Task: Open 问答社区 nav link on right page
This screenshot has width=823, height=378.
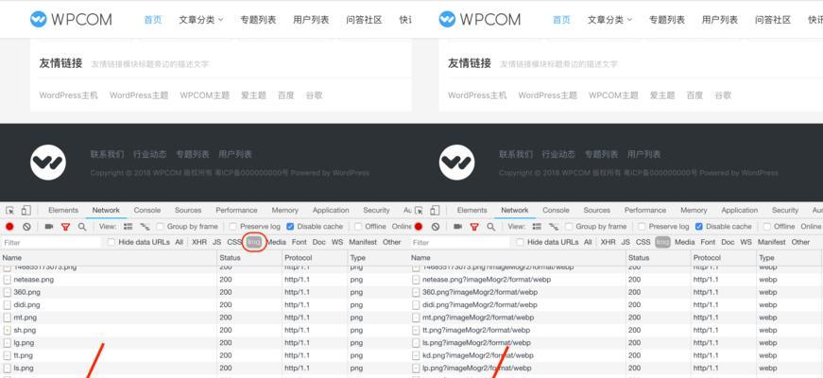Action: [x=773, y=20]
